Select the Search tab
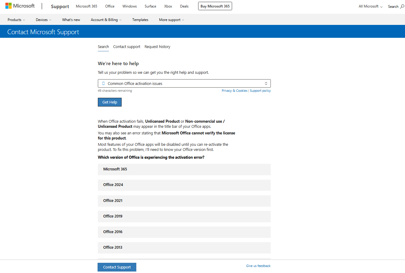Viewport: 405px width, 273px height. pyautogui.click(x=103, y=47)
